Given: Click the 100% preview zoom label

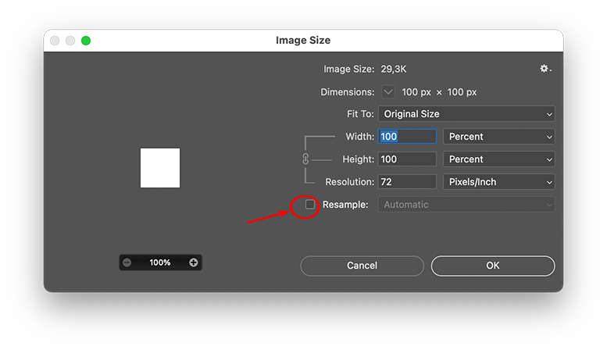Looking at the screenshot, I should coord(160,262).
